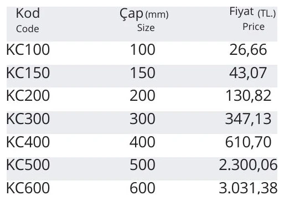
Task: Select the price 2.300,06 cell
Action: 248,165
